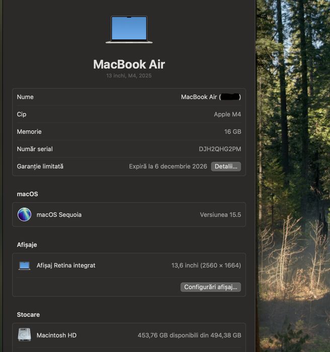
Task: Click the built-in Retina display icon
Action: [x=25, y=266]
